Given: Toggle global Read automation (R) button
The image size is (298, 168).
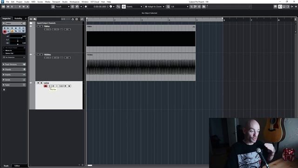Looking at the screenshot, I should tap(20, 7).
